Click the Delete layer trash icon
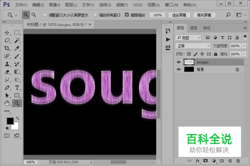 click(238, 161)
